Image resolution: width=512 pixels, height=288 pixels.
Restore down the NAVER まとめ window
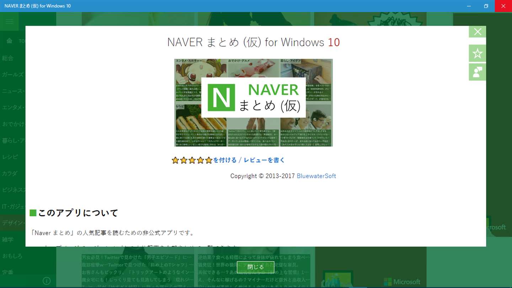486,6
